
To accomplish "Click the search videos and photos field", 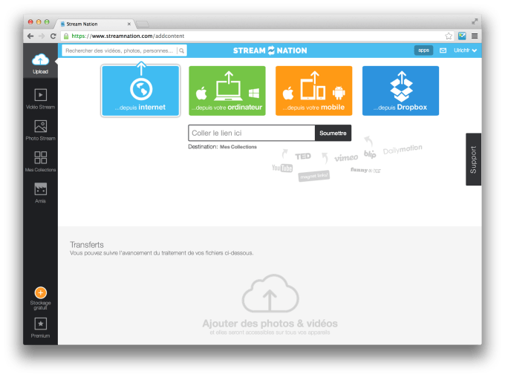I will [119, 50].
